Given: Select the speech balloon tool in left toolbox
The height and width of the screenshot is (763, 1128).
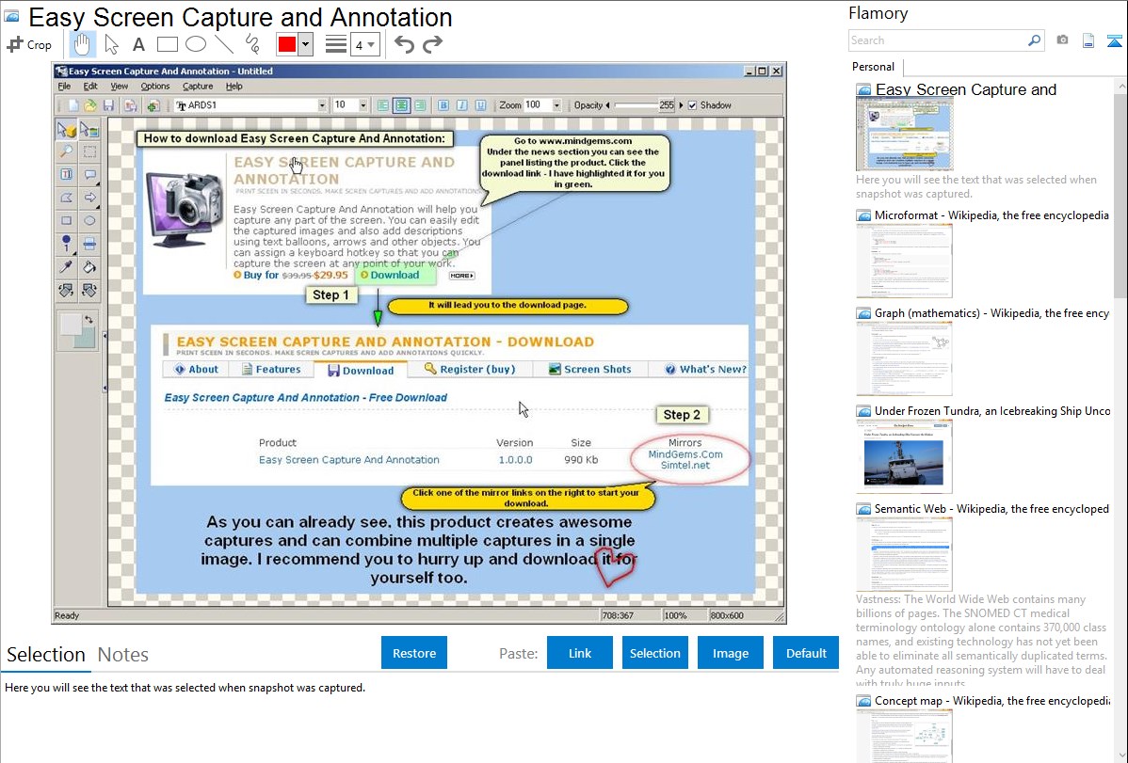Looking at the screenshot, I should click(x=90, y=175).
